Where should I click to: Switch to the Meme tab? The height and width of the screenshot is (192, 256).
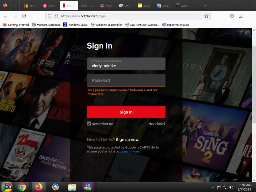182,6
